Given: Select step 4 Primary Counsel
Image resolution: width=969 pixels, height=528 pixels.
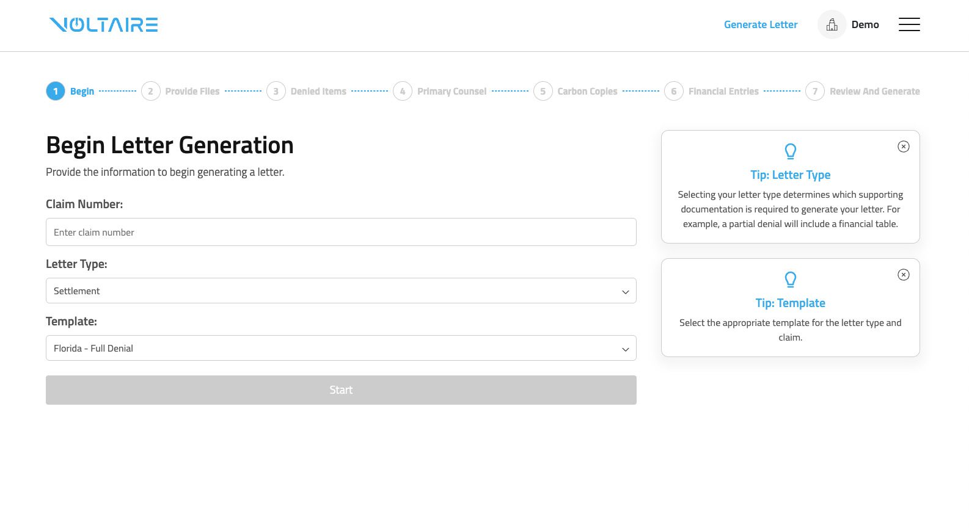Looking at the screenshot, I should tap(452, 91).
